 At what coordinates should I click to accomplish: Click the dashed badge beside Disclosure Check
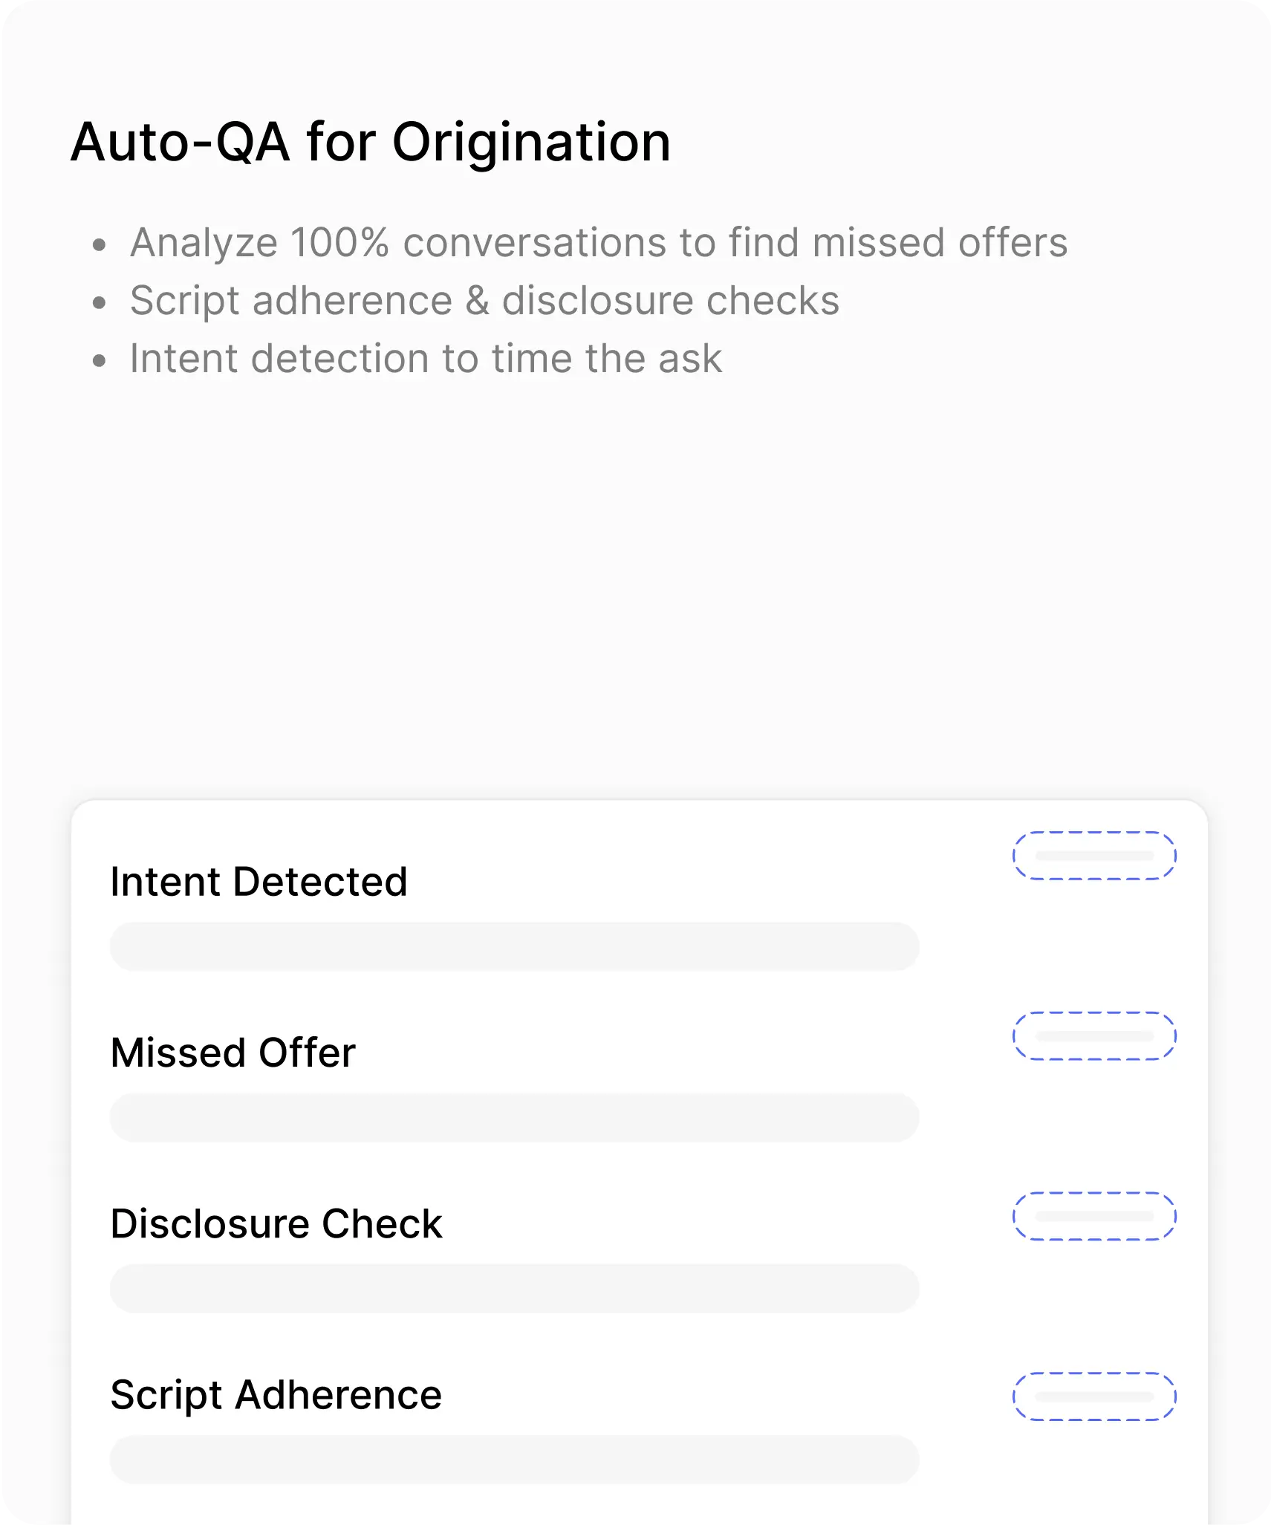pos(1094,1216)
